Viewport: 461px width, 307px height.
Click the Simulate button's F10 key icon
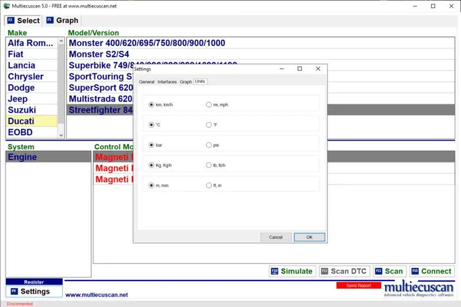pos(275,271)
